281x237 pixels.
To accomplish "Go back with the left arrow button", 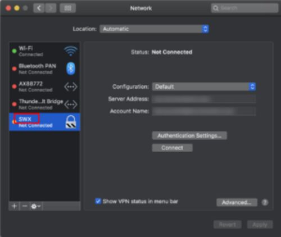I will click(39, 8).
